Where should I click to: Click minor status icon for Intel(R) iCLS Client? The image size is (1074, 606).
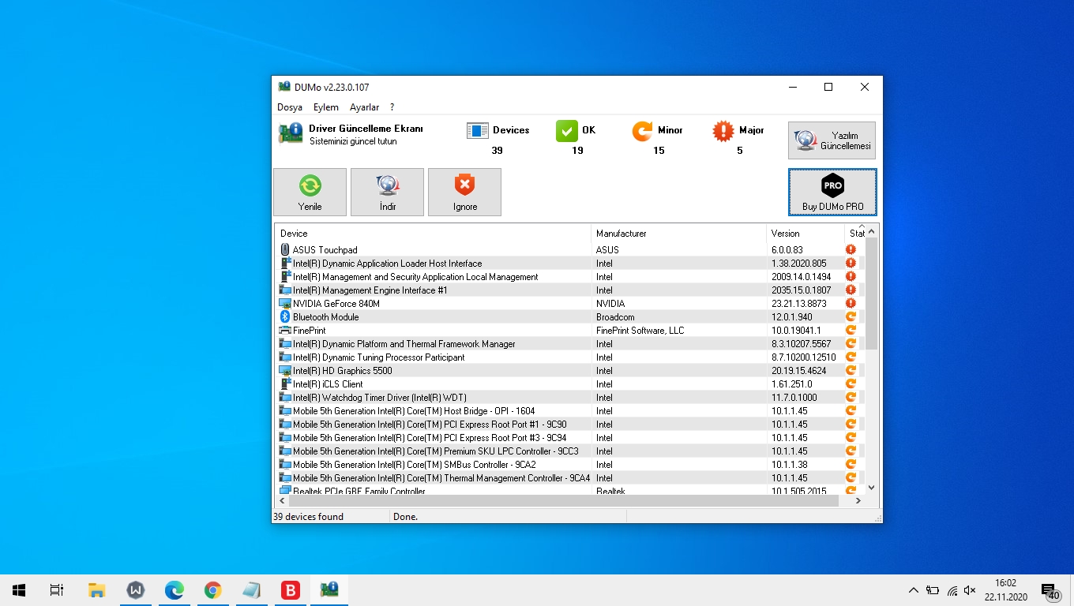click(x=851, y=384)
